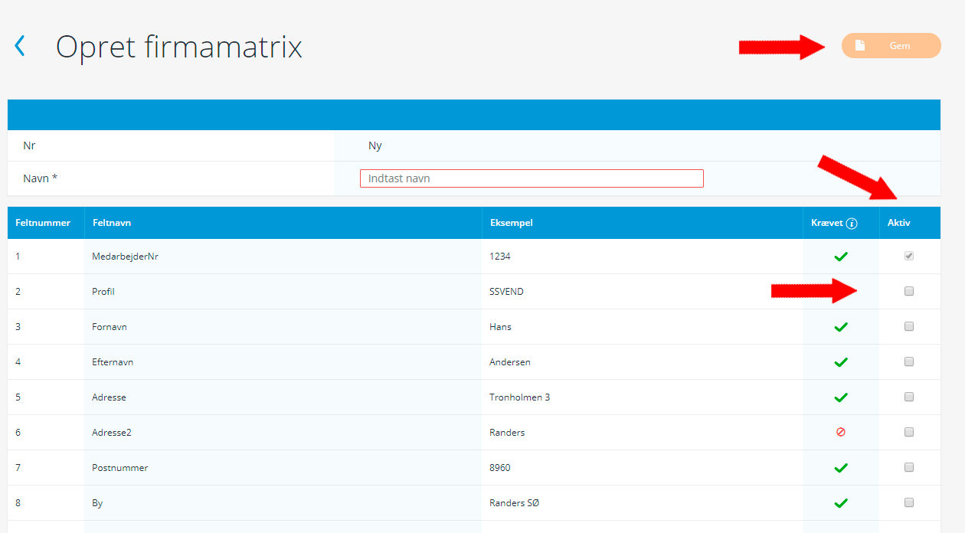This screenshot has width=965, height=533.
Task: Enable Aktiv for the Adresse row
Action: (909, 397)
